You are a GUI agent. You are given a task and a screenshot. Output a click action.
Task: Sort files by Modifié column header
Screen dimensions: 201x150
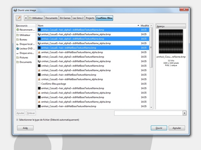click(x=145, y=26)
